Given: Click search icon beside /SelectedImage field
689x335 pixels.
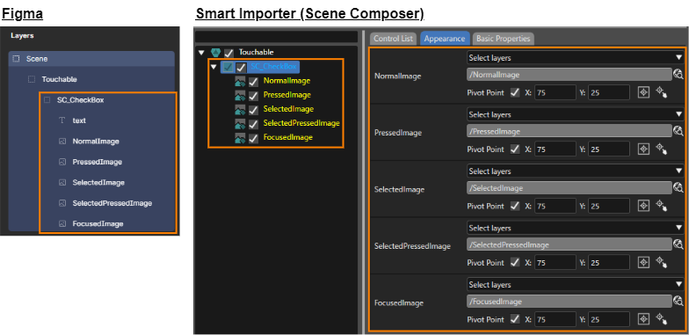Looking at the screenshot, I should (678, 188).
